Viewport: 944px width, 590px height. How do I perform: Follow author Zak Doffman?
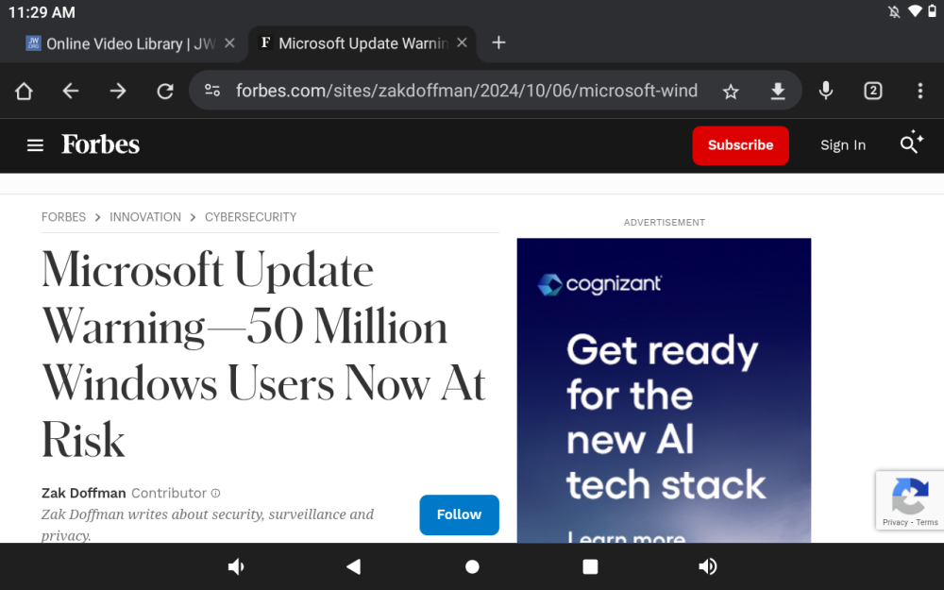459,514
